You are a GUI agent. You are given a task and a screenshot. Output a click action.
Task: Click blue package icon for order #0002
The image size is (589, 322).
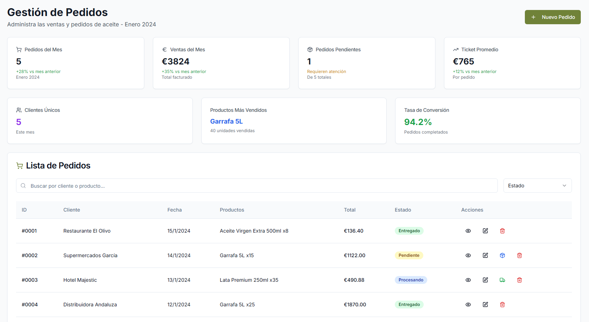tap(502, 255)
